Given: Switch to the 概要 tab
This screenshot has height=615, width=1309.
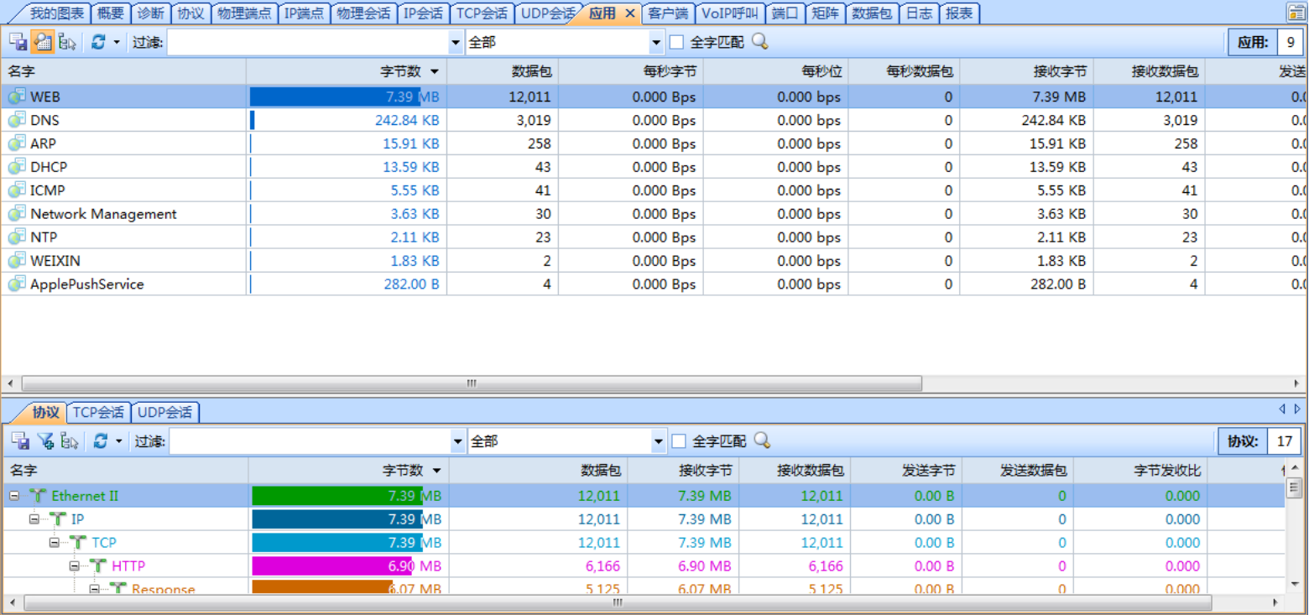Looking at the screenshot, I should pyautogui.click(x=110, y=13).
